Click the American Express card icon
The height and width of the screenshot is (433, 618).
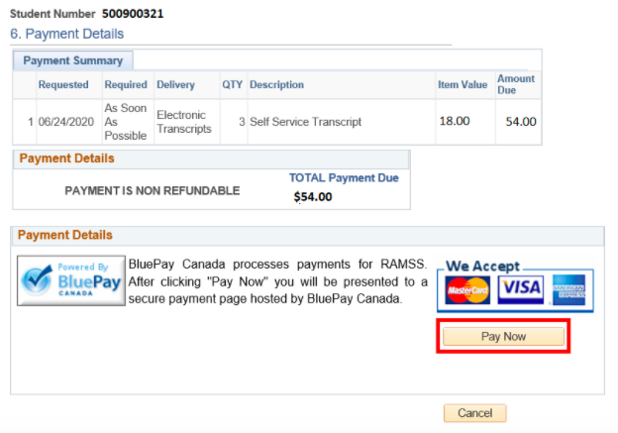coord(570,289)
